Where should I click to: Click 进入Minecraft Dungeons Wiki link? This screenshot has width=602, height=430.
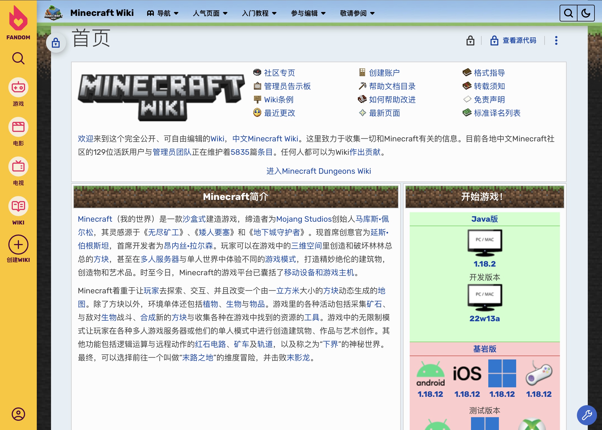[319, 171]
